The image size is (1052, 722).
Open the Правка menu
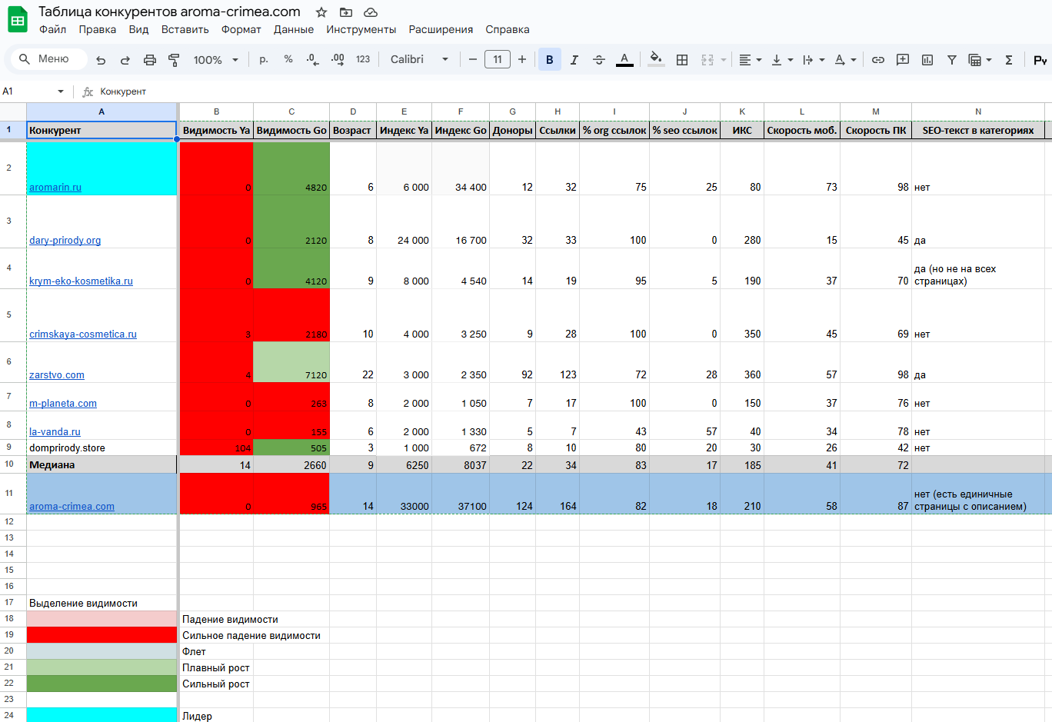coord(98,29)
